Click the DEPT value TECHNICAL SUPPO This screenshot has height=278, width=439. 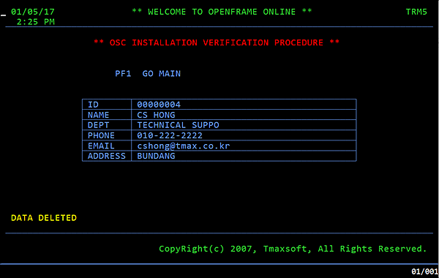[x=178, y=125]
